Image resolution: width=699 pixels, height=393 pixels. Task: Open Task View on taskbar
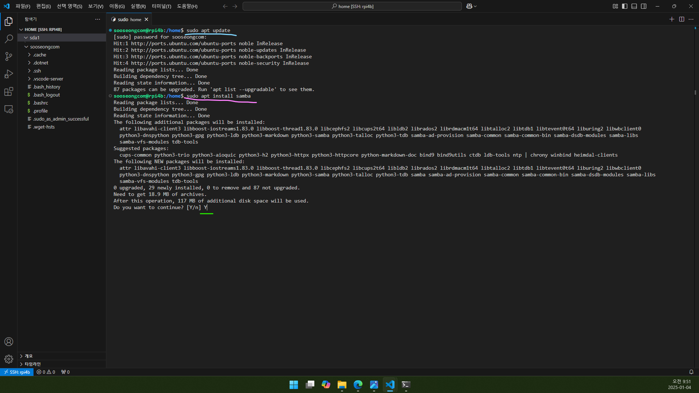[310, 385]
